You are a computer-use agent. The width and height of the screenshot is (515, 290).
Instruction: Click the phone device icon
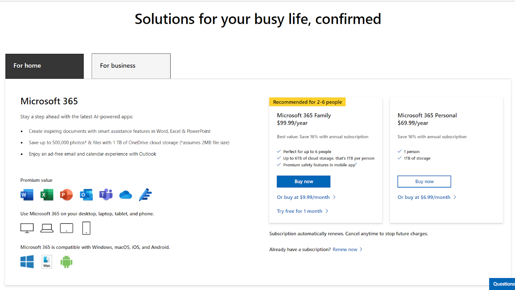click(x=86, y=228)
